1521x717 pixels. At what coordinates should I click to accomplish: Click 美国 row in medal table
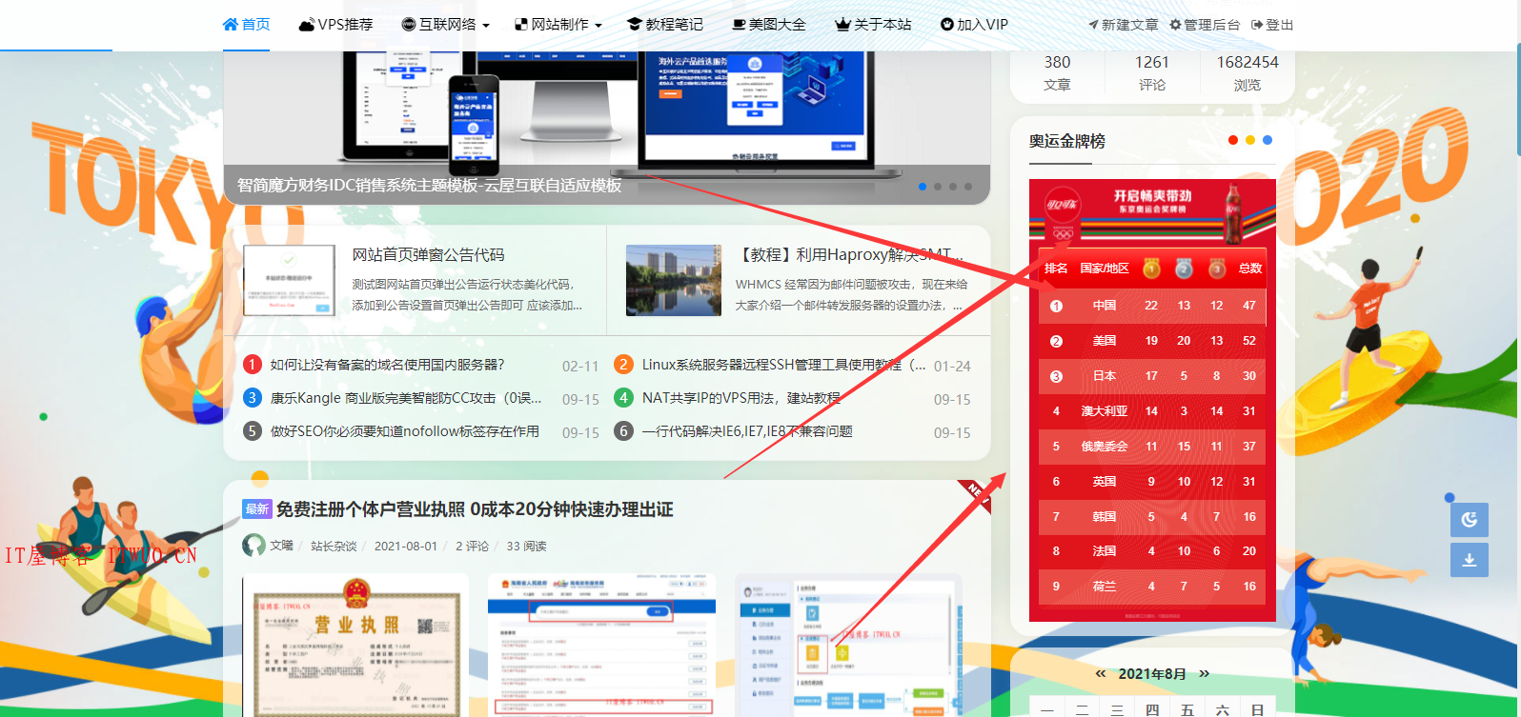click(x=1152, y=341)
